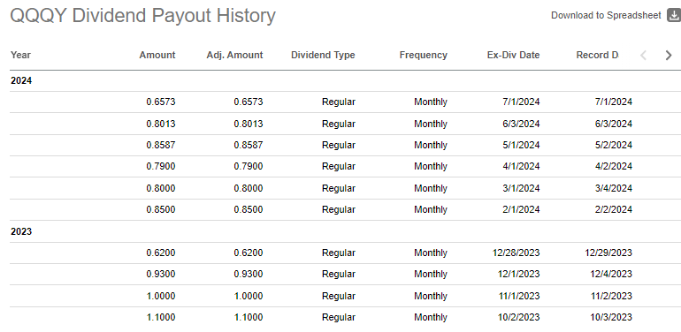Viewport: 681px width, 332px height.
Task: Click the Frequency column header
Action: point(423,55)
